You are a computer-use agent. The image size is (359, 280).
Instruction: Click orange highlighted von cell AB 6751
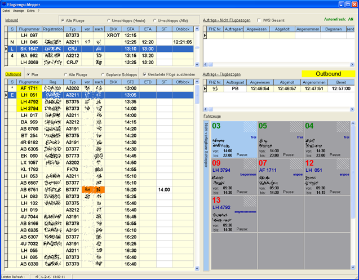[x=87, y=189]
